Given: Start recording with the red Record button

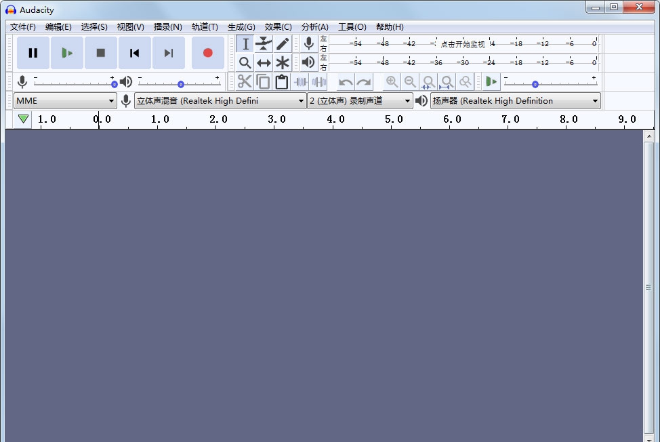Looking at the screenshot, I should (208, 53).
